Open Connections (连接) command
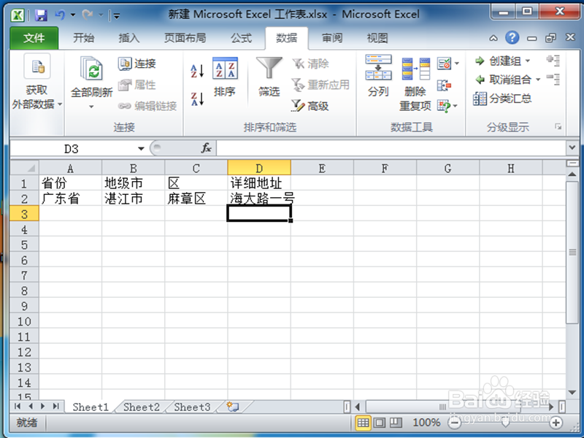 tap(137, 64)
